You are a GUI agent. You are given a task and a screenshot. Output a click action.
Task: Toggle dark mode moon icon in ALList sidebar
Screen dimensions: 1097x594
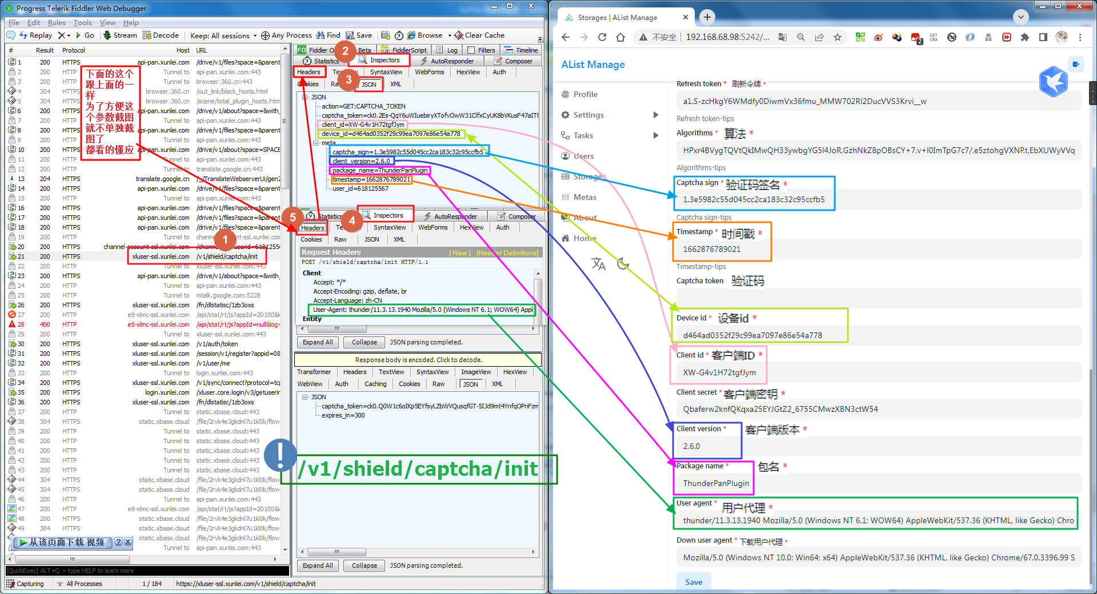(623, 263)
